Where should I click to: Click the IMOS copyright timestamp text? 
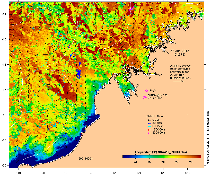coord(208,137)
